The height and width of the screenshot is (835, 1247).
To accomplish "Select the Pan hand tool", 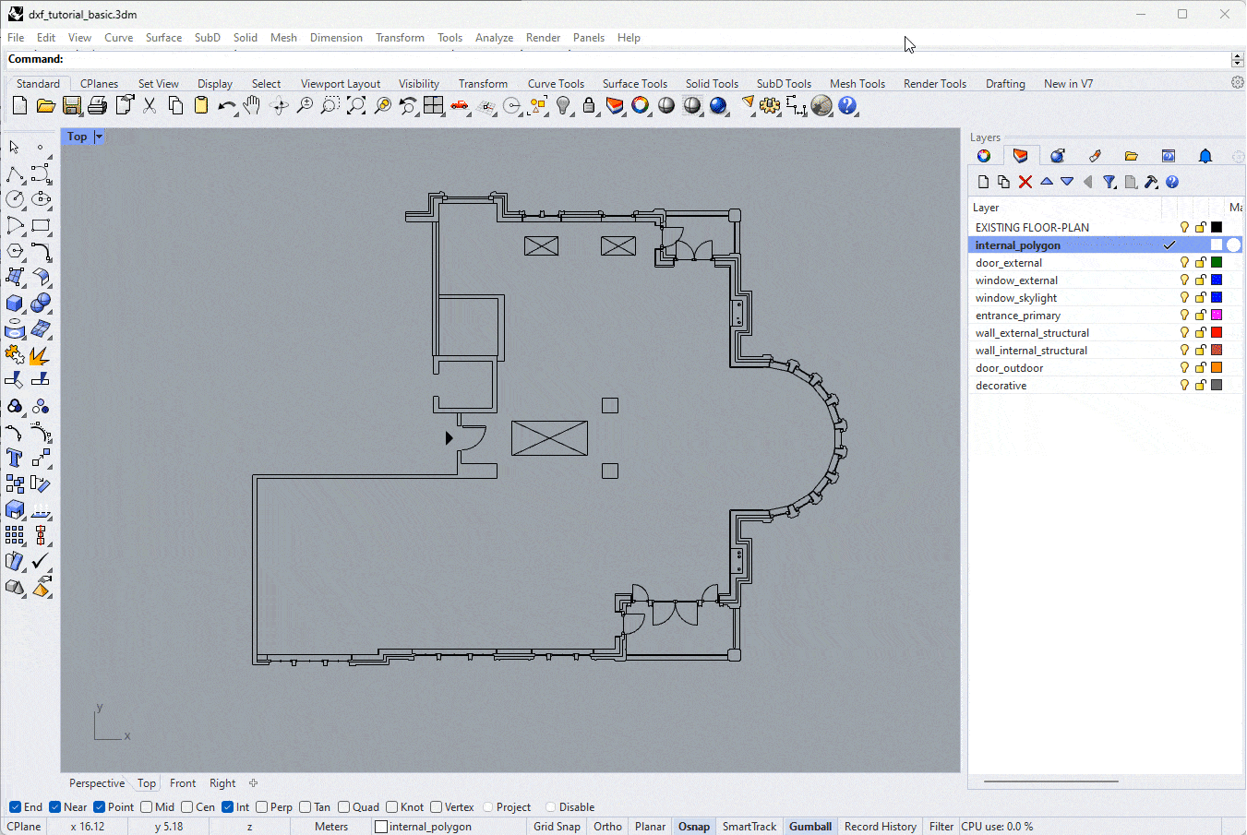I will [x=252, y=106].
